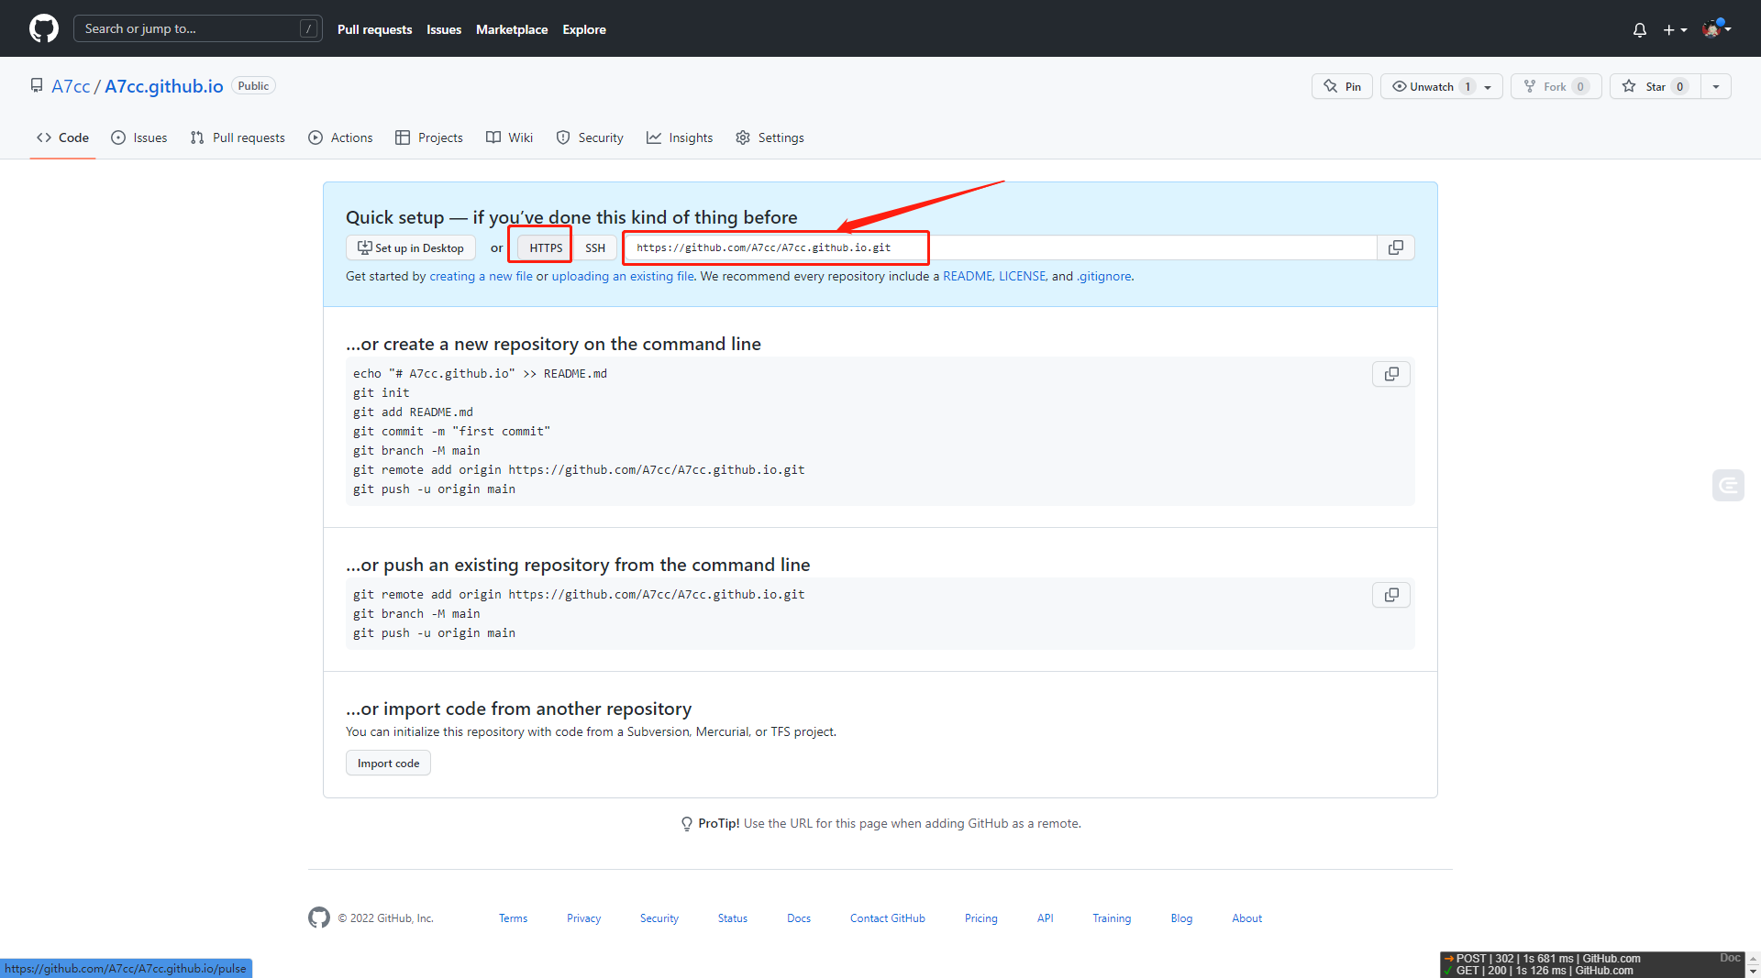This screenshot has height=978, width=1761.
Task: Go to Explore
Action: point(584,29)
